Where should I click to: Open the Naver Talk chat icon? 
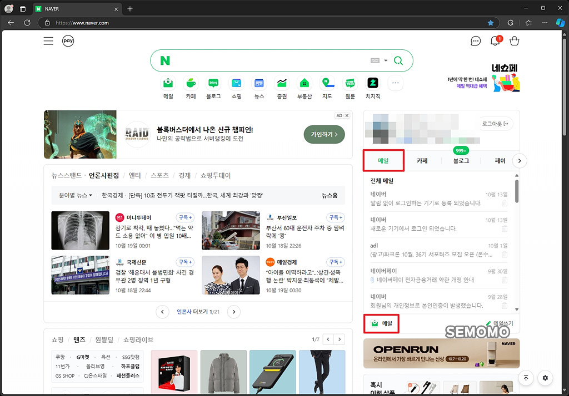click(x=476, y=41)
